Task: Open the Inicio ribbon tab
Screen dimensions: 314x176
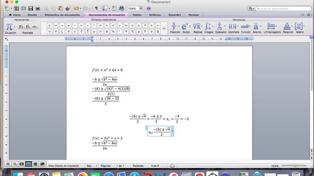Action: pos(15,15)
